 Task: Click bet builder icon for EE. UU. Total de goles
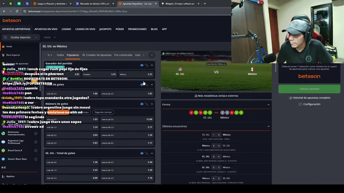142,153
